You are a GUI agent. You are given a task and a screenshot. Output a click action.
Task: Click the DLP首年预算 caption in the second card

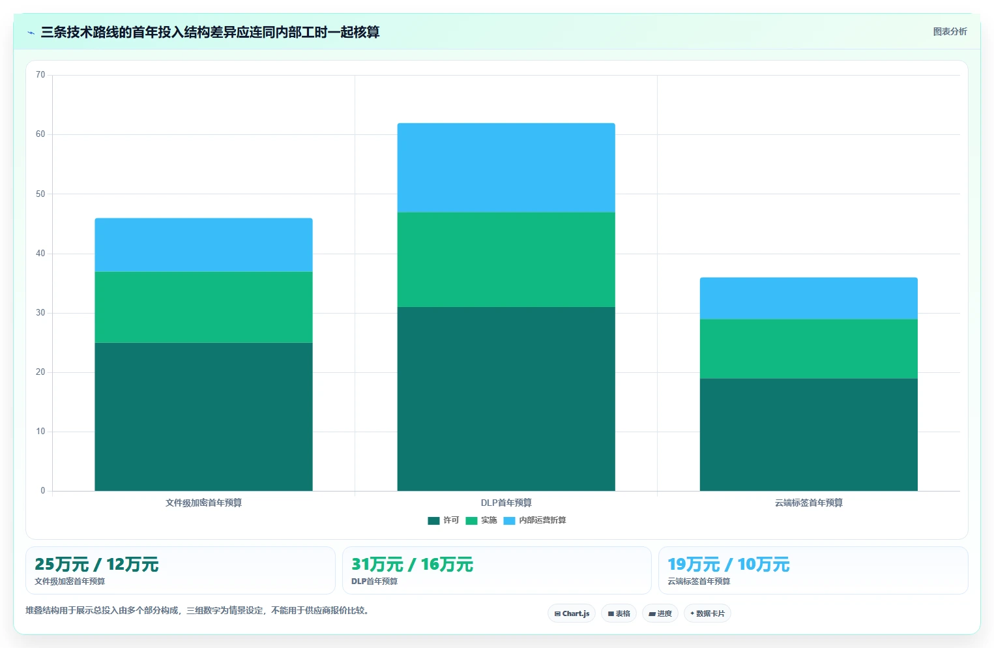pyautogui.click(x=374, y=582)
